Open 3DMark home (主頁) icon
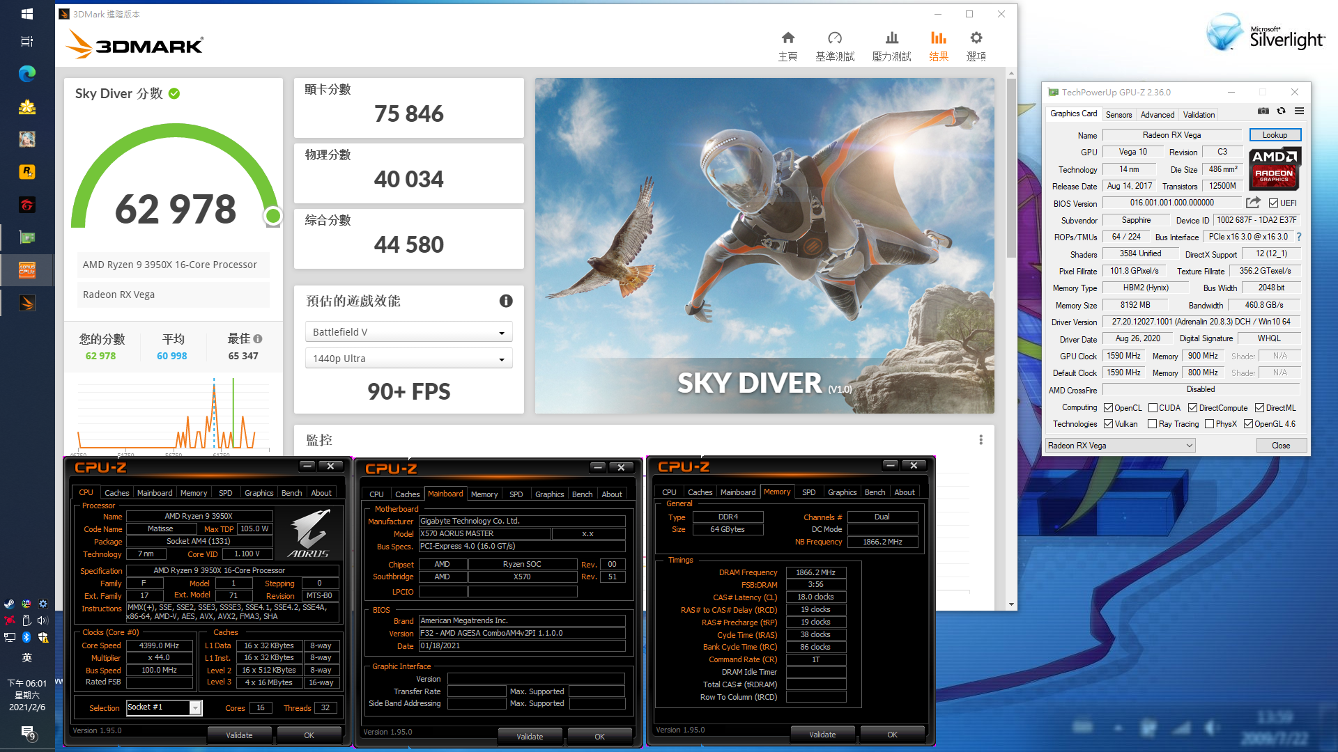1338x752 pixels. pyautogui.click(x=787, y=38)
